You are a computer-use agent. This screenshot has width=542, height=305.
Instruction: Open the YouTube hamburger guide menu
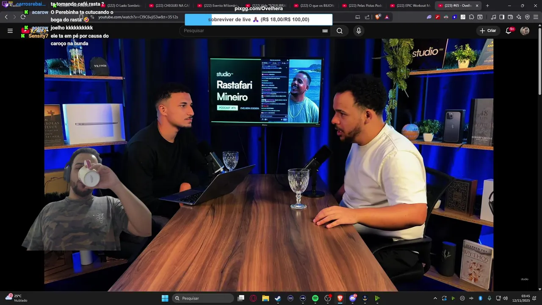point(10,30)
